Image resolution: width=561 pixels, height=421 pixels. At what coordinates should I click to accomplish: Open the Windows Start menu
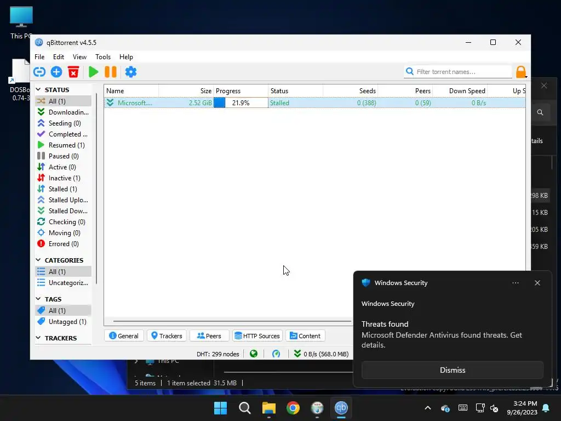(220, 408)
